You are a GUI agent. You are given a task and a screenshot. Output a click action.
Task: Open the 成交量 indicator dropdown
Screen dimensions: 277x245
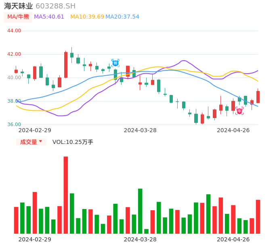pos(31,142)
